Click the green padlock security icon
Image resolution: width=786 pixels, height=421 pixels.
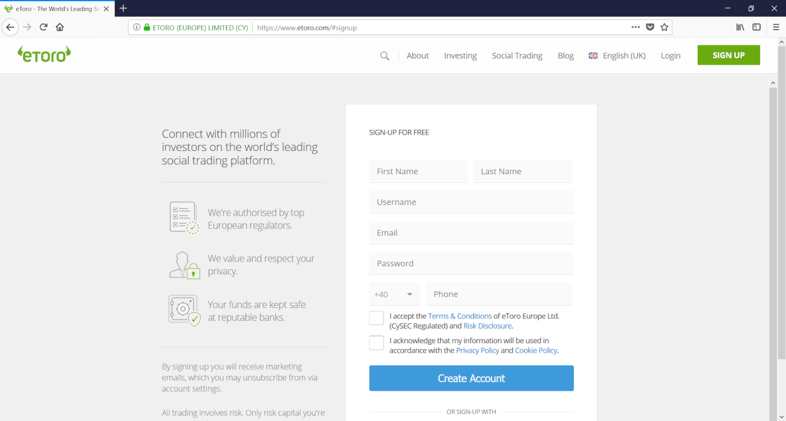click(146, 27)
